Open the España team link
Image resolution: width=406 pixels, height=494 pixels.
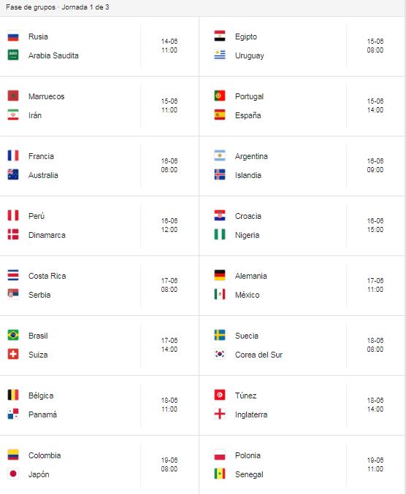[248, 115]
